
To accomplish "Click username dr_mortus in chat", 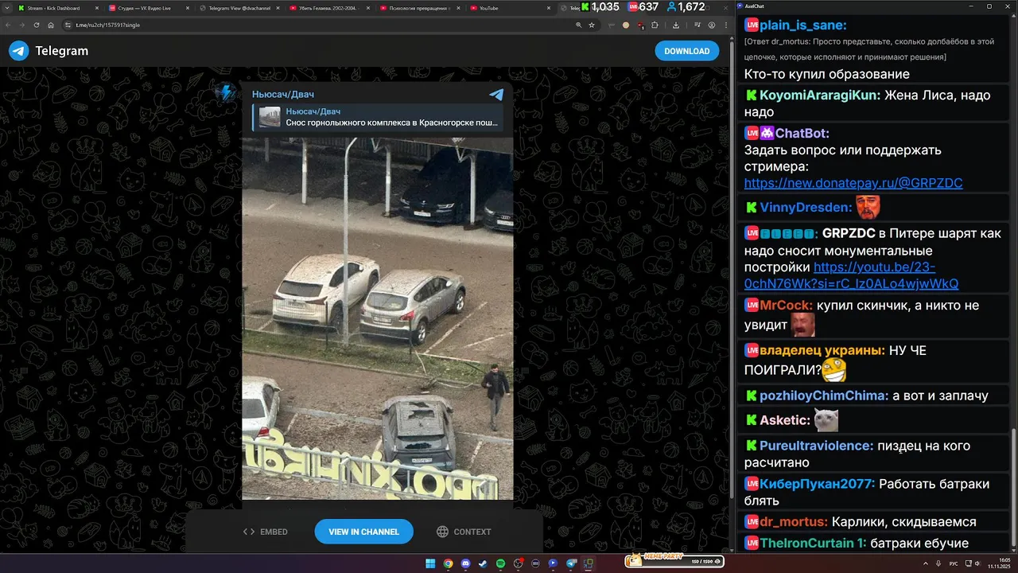I will [x=794, y=522].
